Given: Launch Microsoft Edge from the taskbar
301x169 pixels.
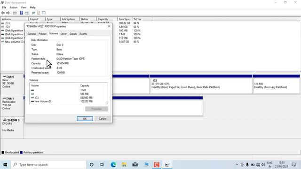Looking at the screenshot, I should pos(113,165).
